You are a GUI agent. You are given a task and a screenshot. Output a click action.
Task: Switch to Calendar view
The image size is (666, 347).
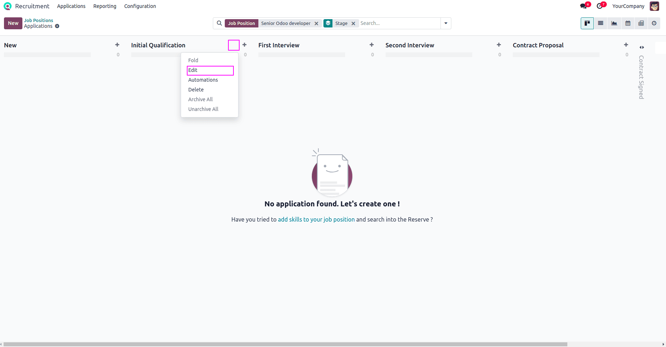(x=628, y=23)
